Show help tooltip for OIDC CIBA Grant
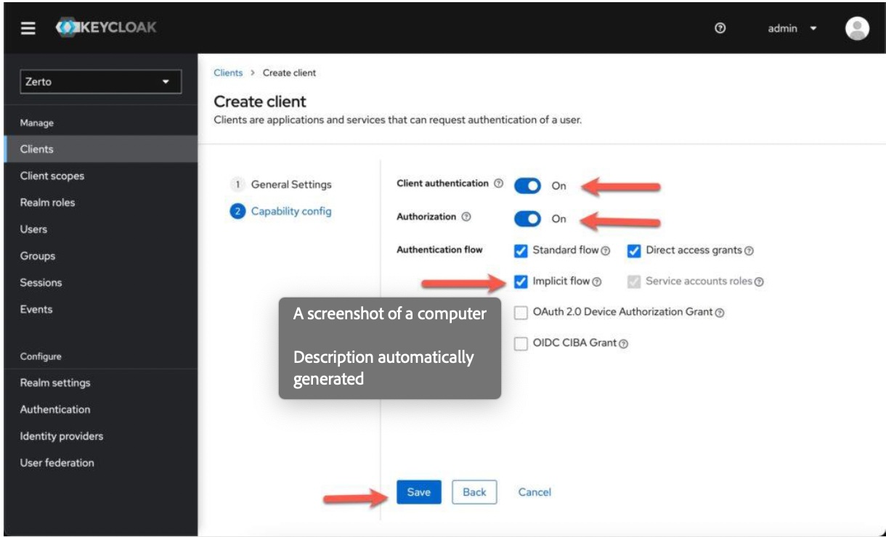The width and height of the screenshot is (886, 537). click(x=623, y=344)
